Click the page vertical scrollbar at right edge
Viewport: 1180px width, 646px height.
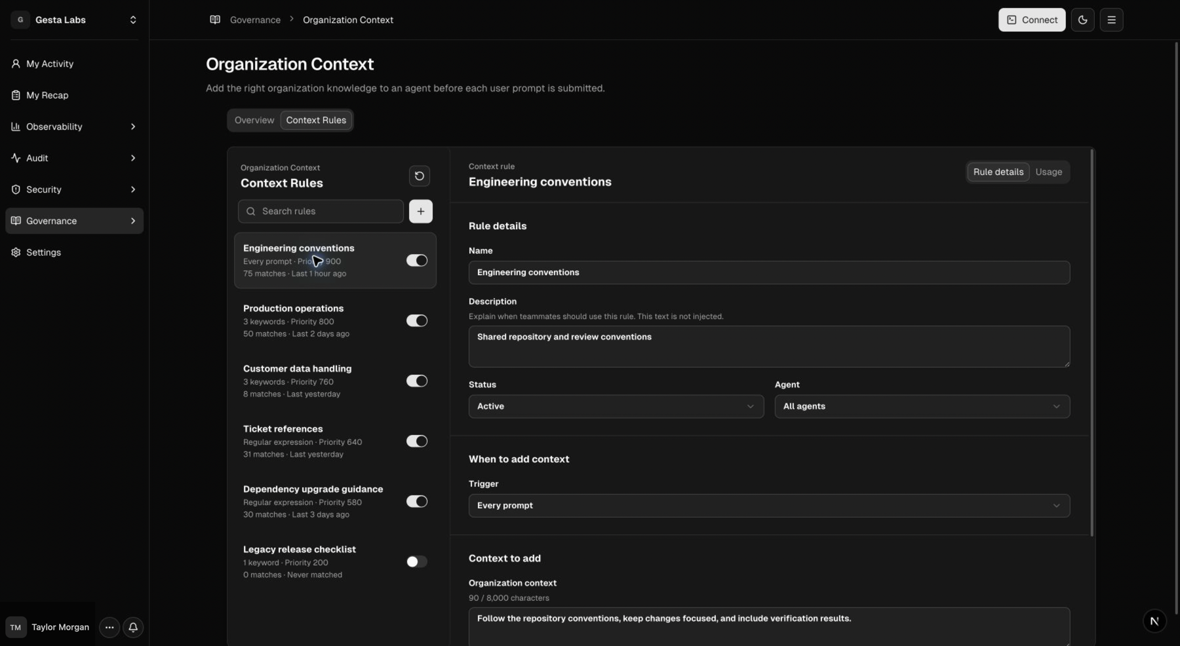point(1176,328)
